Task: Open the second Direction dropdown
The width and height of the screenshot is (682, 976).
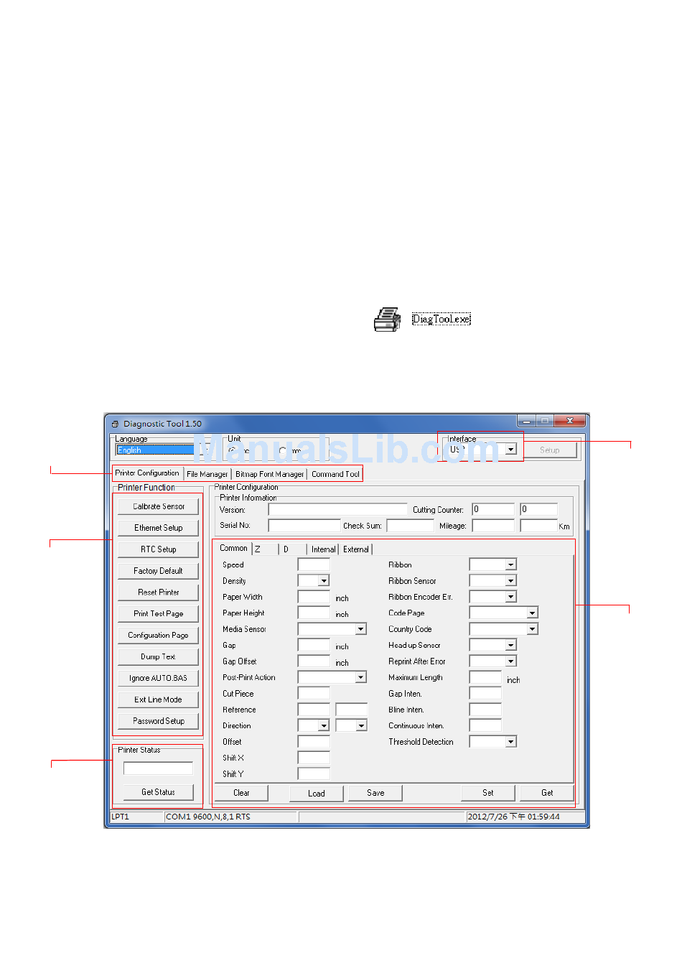Action: point(361,725)
